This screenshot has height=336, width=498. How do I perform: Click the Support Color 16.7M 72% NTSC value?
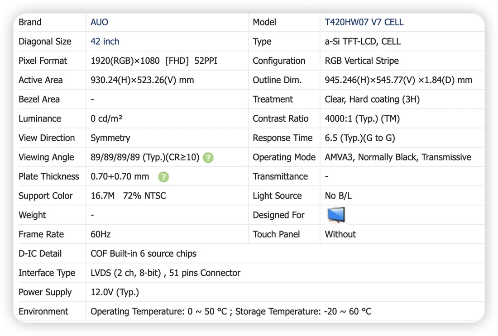point(128,196)
